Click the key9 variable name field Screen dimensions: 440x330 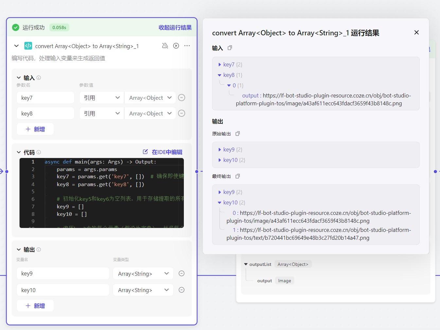click(63, 273)
